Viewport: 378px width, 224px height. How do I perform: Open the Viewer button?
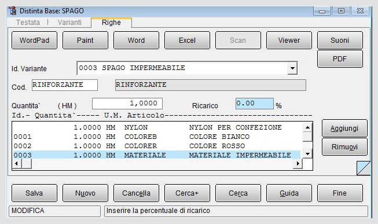[289, 41]
